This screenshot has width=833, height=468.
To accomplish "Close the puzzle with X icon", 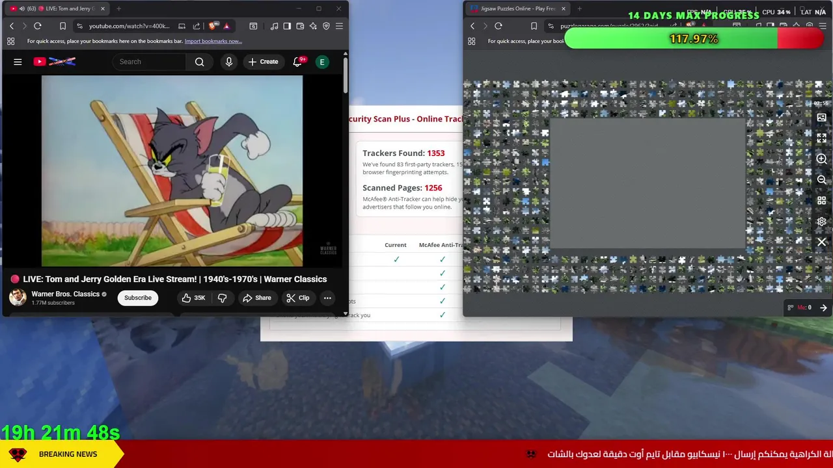I will pyautogui.click(x=821, y=242).
